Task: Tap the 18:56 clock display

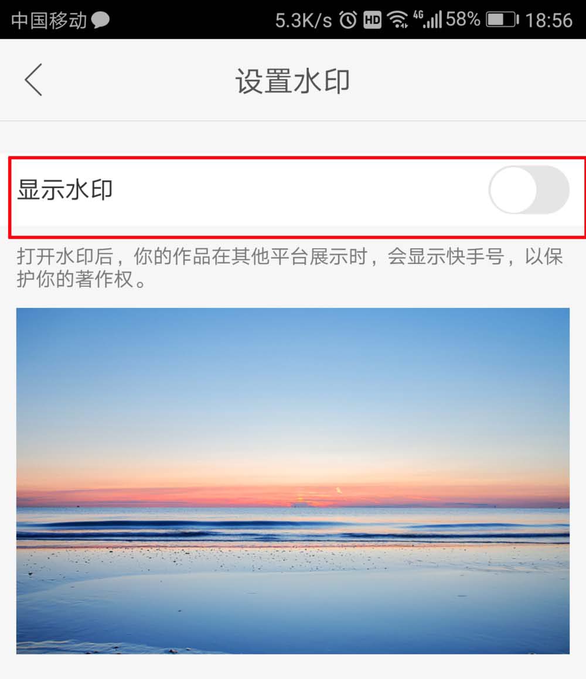Action: 548,20
